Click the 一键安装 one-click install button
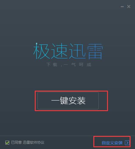Viewport: 135px width, 149px height. pos(68,100)
